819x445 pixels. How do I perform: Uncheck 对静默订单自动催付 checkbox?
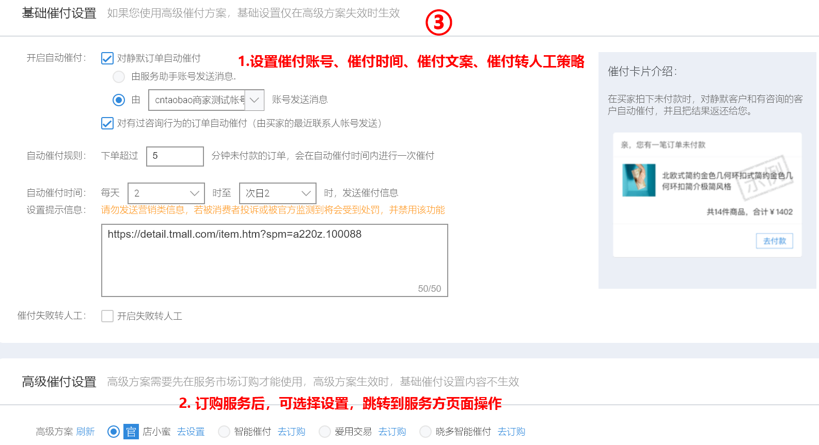pos(107,58)
